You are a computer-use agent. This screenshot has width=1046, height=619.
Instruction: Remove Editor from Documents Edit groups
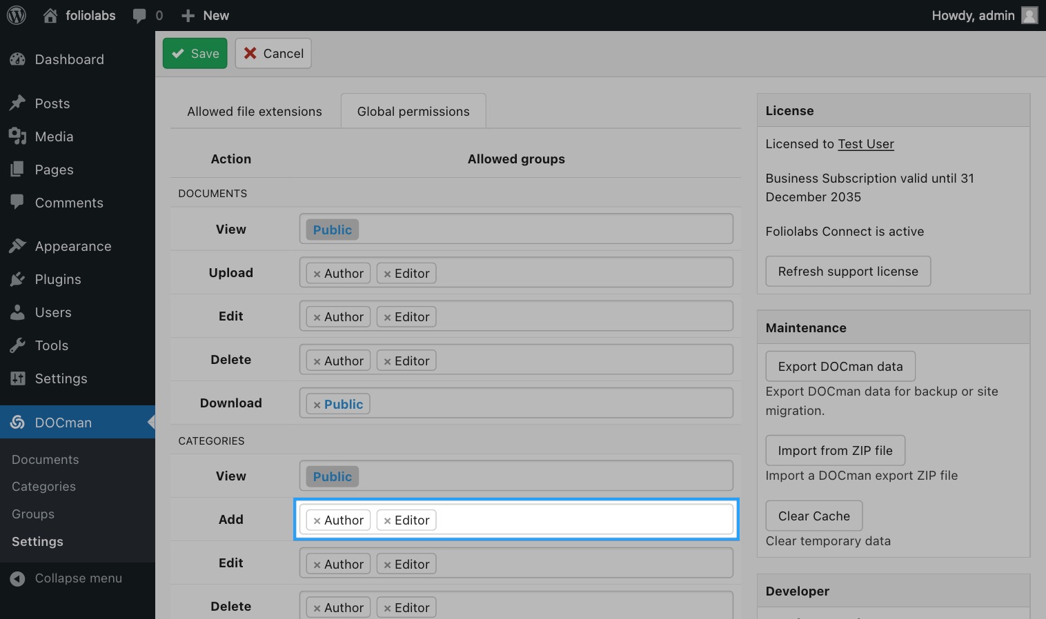pyautogui.click(x=387, y=317)
